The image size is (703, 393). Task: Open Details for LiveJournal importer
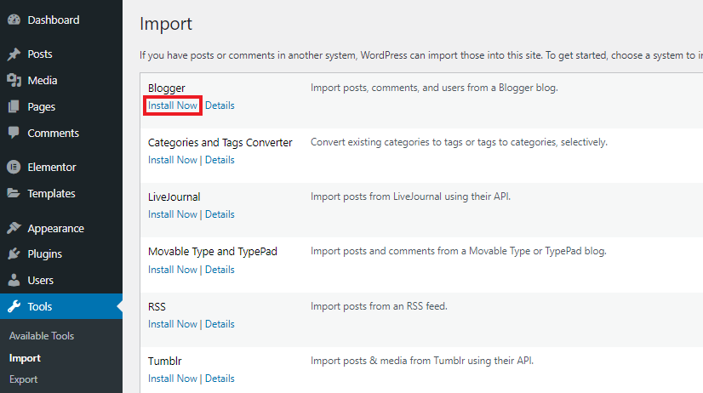[220, 214]
